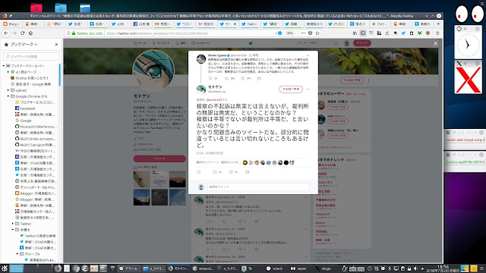Click the red tweet button under profile bio

159,158
